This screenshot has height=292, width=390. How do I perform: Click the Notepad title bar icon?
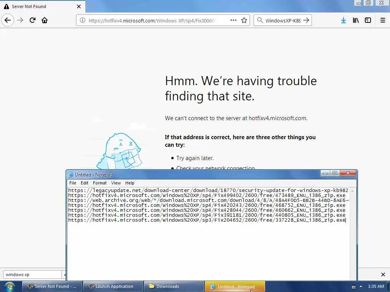pyautogui.click(x=70, y=175)
